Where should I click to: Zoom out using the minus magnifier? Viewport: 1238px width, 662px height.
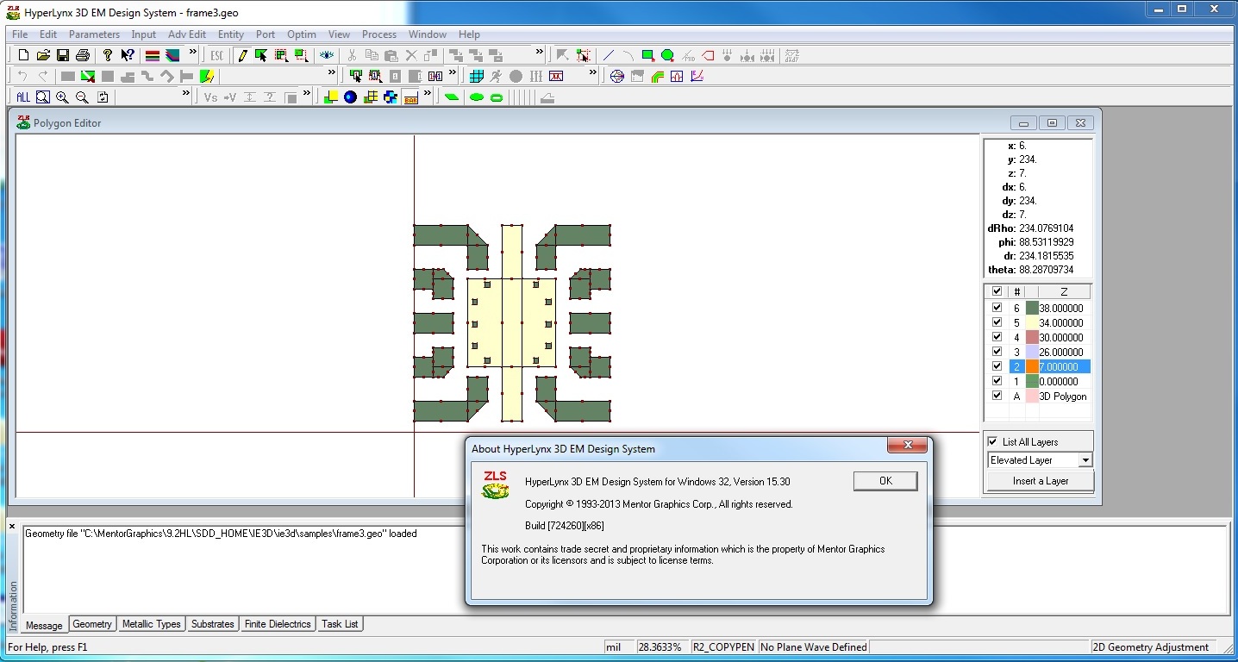pyautogui.click(x=83, y=97)
